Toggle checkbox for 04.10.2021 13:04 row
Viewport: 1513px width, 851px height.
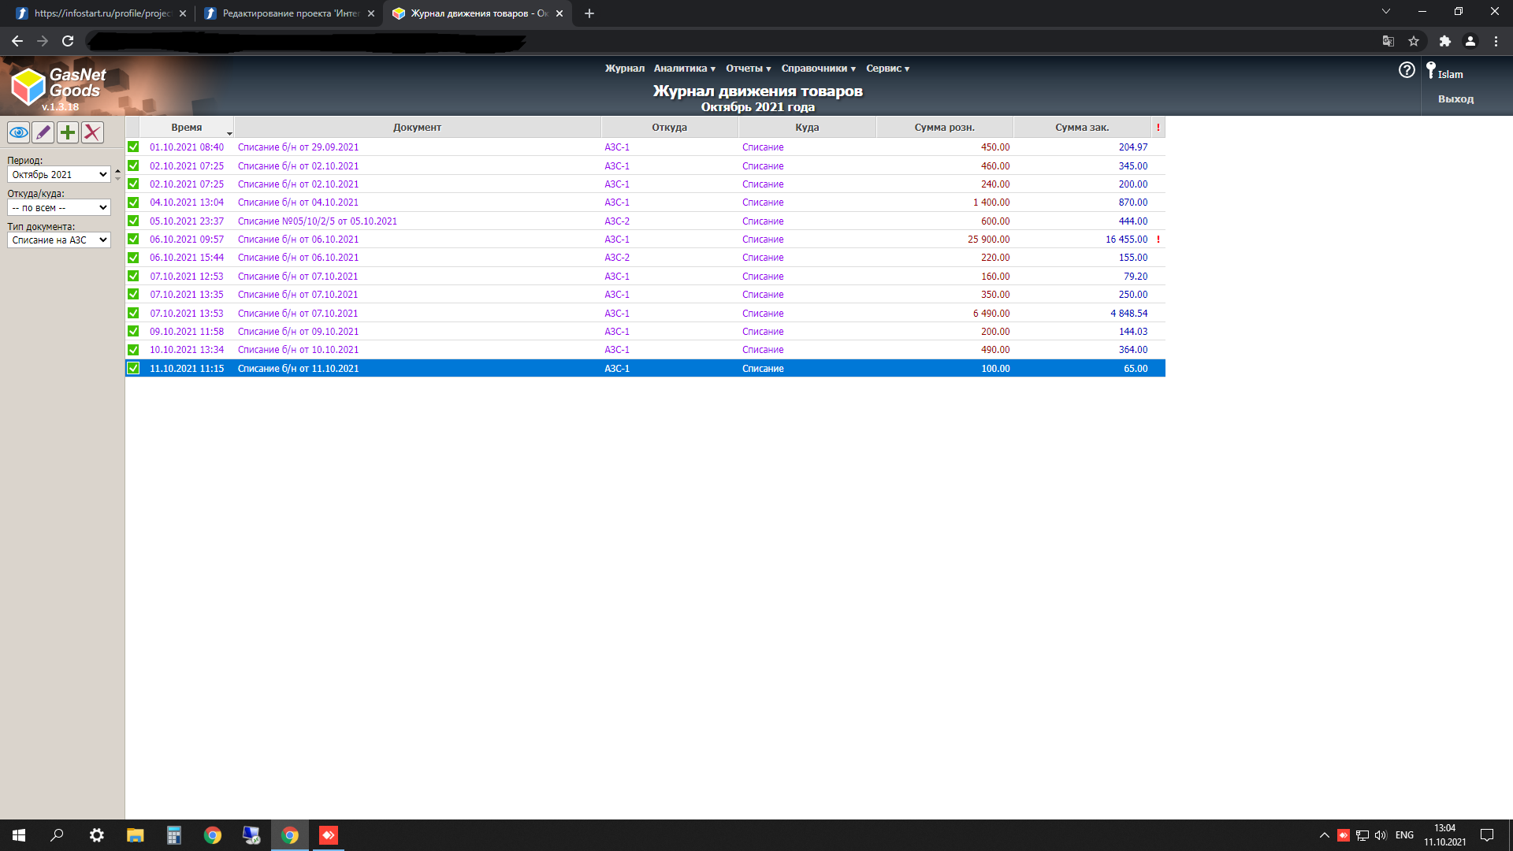[133, 203]
